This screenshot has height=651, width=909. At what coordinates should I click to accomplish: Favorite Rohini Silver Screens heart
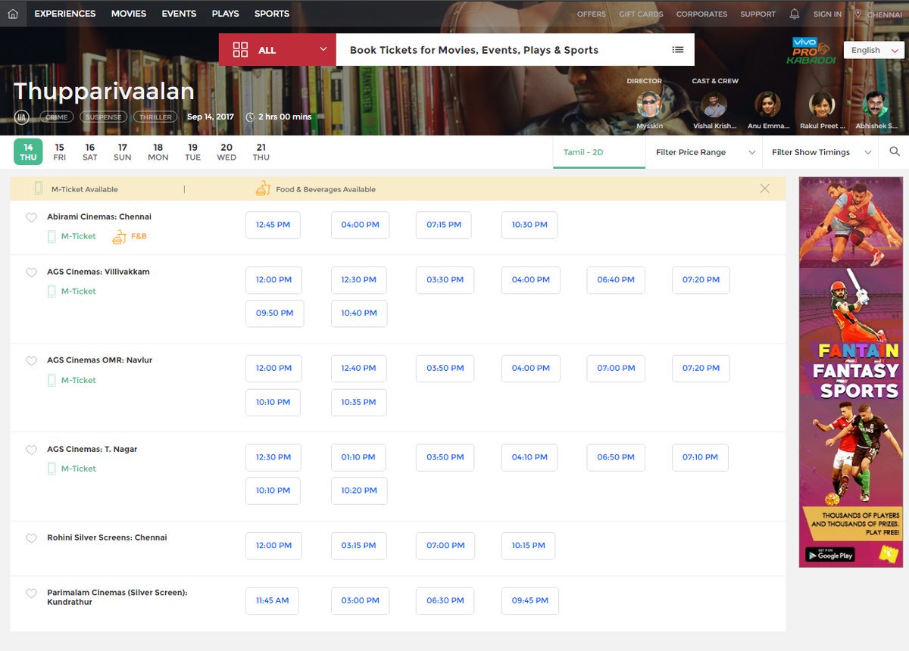click(x=31, y=538)
